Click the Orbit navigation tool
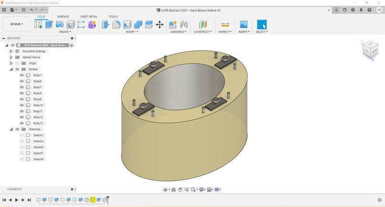 pos(165,189)
